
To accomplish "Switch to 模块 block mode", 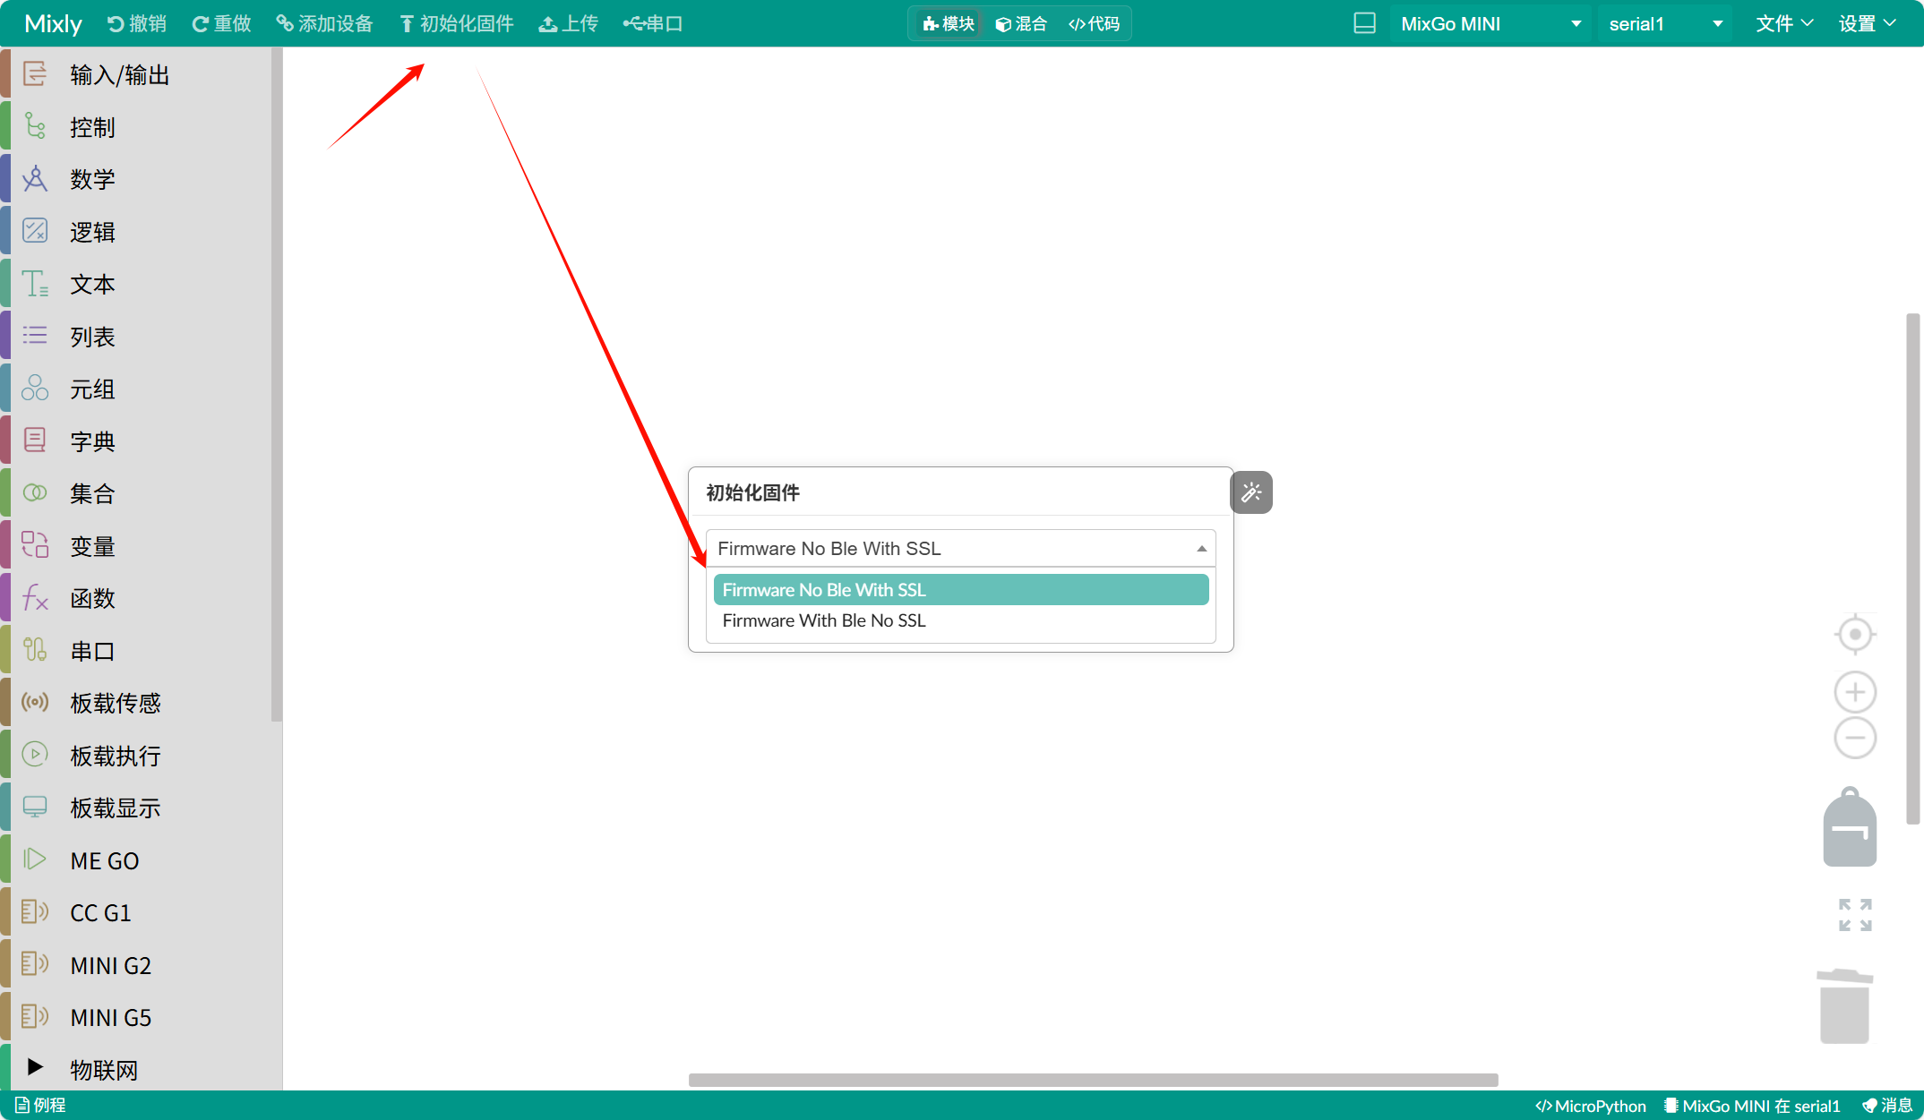I will tap(949, 23).
